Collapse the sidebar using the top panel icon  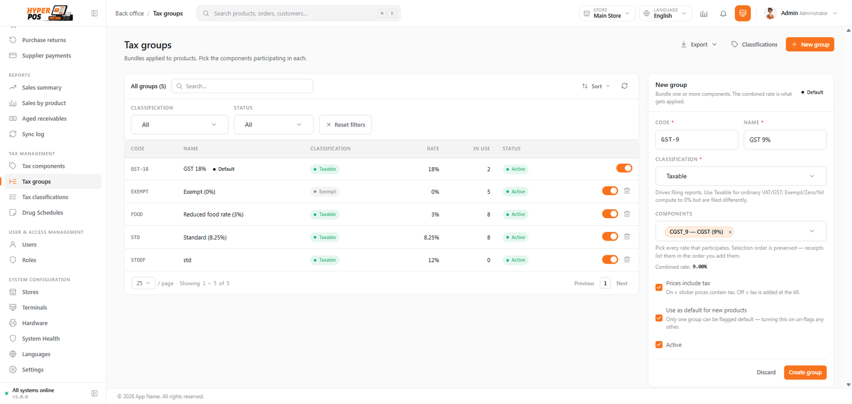(94, 13)
